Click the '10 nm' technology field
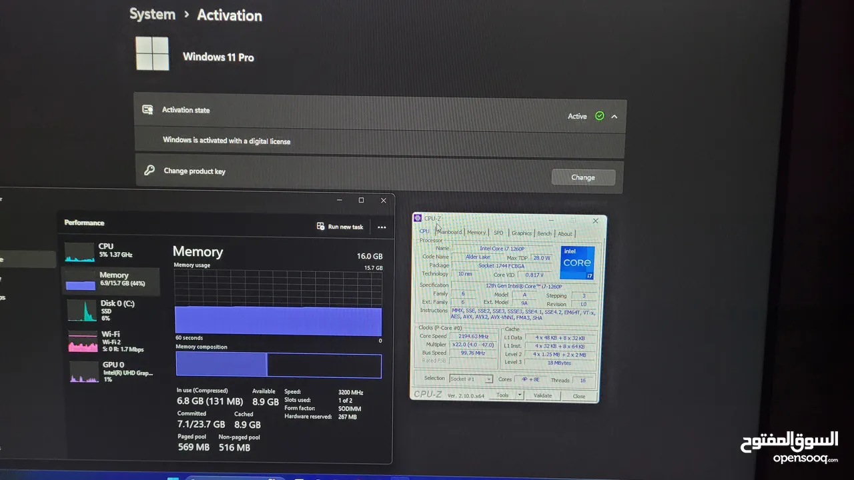This screenshot has height=480, width=854. (464, 274)
